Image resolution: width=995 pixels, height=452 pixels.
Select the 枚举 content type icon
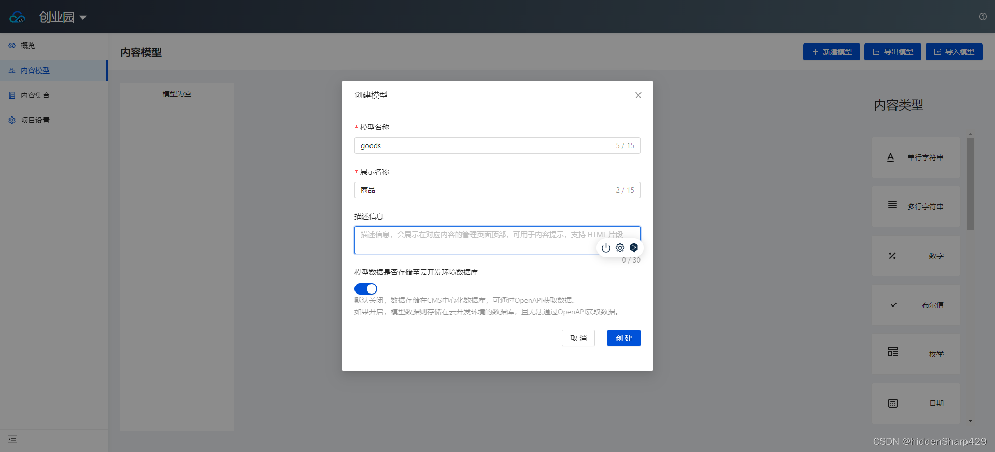[892, 352]
